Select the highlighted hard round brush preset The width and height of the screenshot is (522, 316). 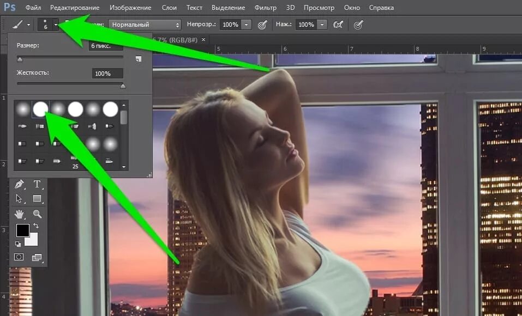[40, 109]
